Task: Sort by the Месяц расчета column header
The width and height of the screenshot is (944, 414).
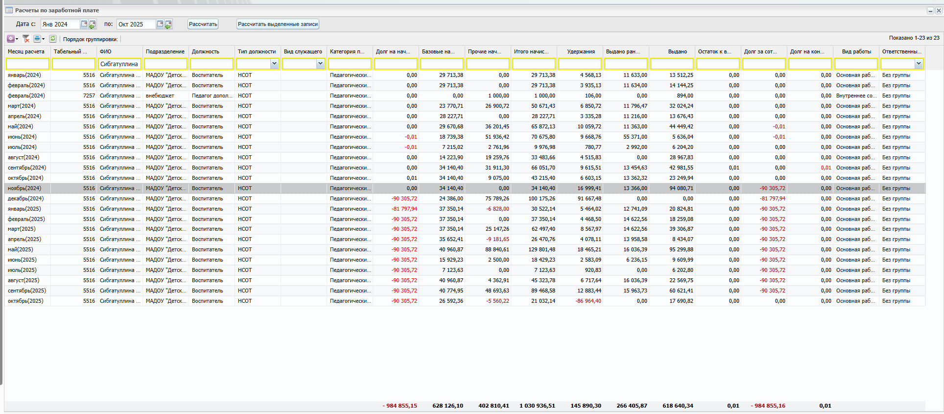Action: pyautogui.click(x=26, y=51)
